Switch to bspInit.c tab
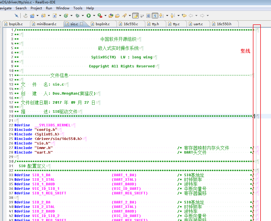This screenshot has height=221, width=271. (x=103, y=24)
